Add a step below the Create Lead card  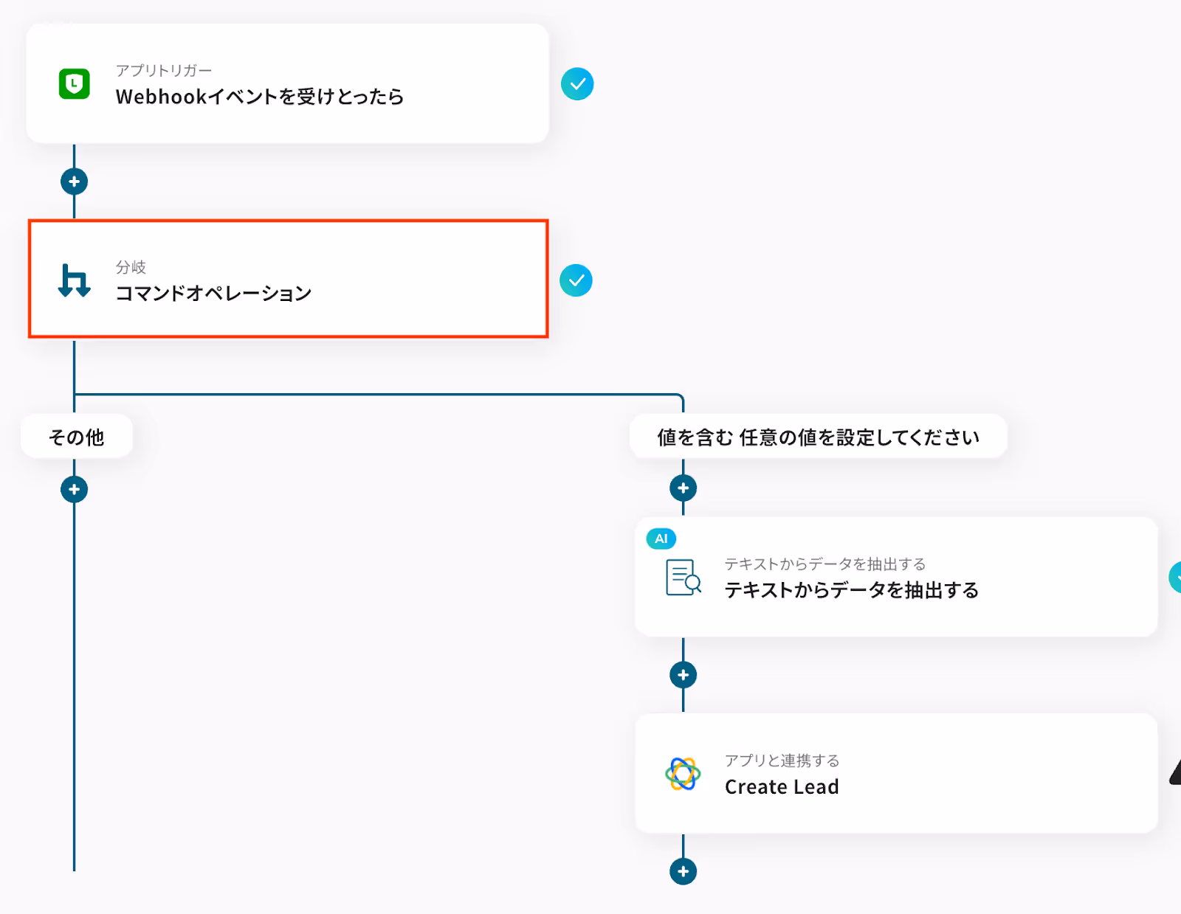(x=684, y=871)
